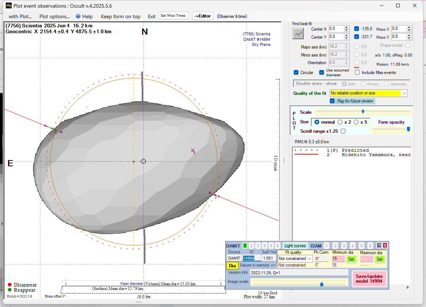Select the x 2 size radio button
Image resolution: width=426 pixels, height=307 pixels.
click(340, 122)
